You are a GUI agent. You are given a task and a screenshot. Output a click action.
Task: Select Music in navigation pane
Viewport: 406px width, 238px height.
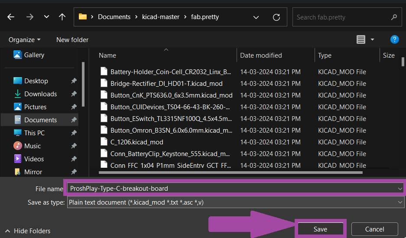[x=32, y=146]
